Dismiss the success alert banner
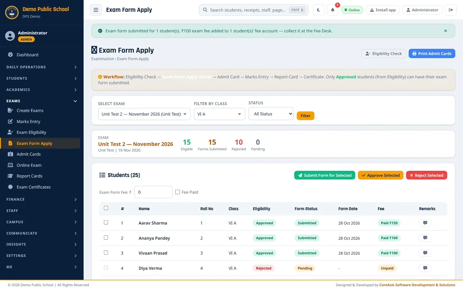This screenshot has width=463, height=289. pos(445,31)
